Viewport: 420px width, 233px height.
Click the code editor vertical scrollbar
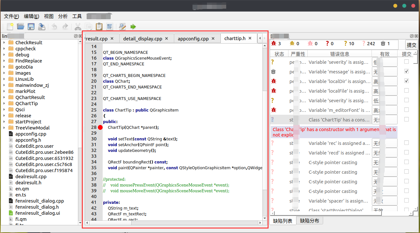[265, 132]
